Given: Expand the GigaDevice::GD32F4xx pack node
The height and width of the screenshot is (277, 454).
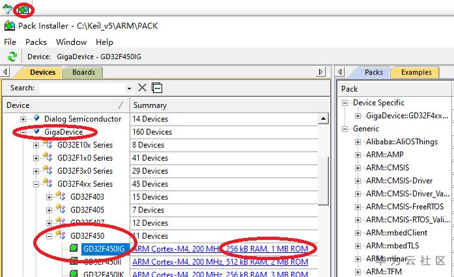Looking at the screenshot, I should click(x=358, y=116).
